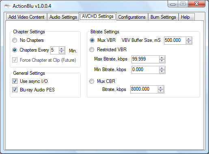The image size is (209, 154).
Task: Open the Help tab
Action: (186, 17)
